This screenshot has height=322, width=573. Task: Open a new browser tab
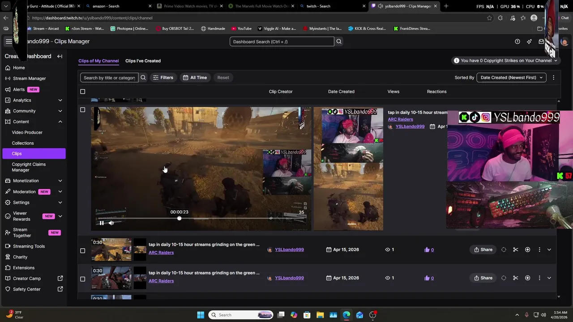[x=446, y=6]
